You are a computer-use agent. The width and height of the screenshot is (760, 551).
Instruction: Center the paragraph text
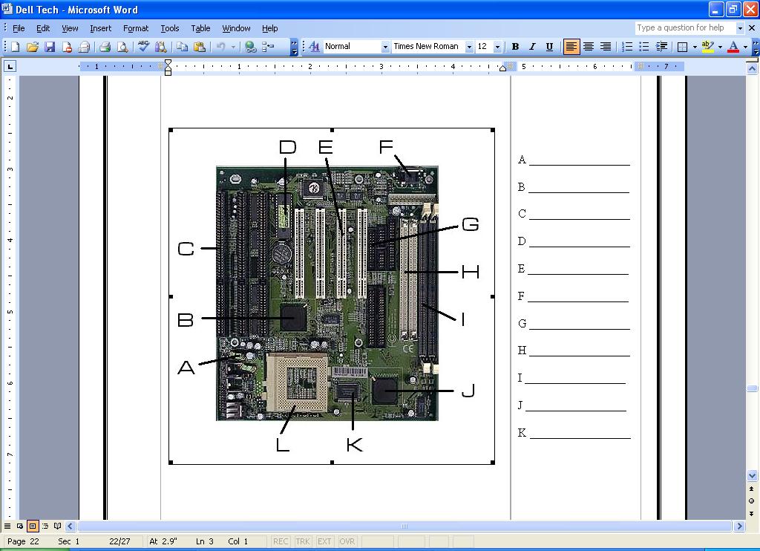[589, 47]
